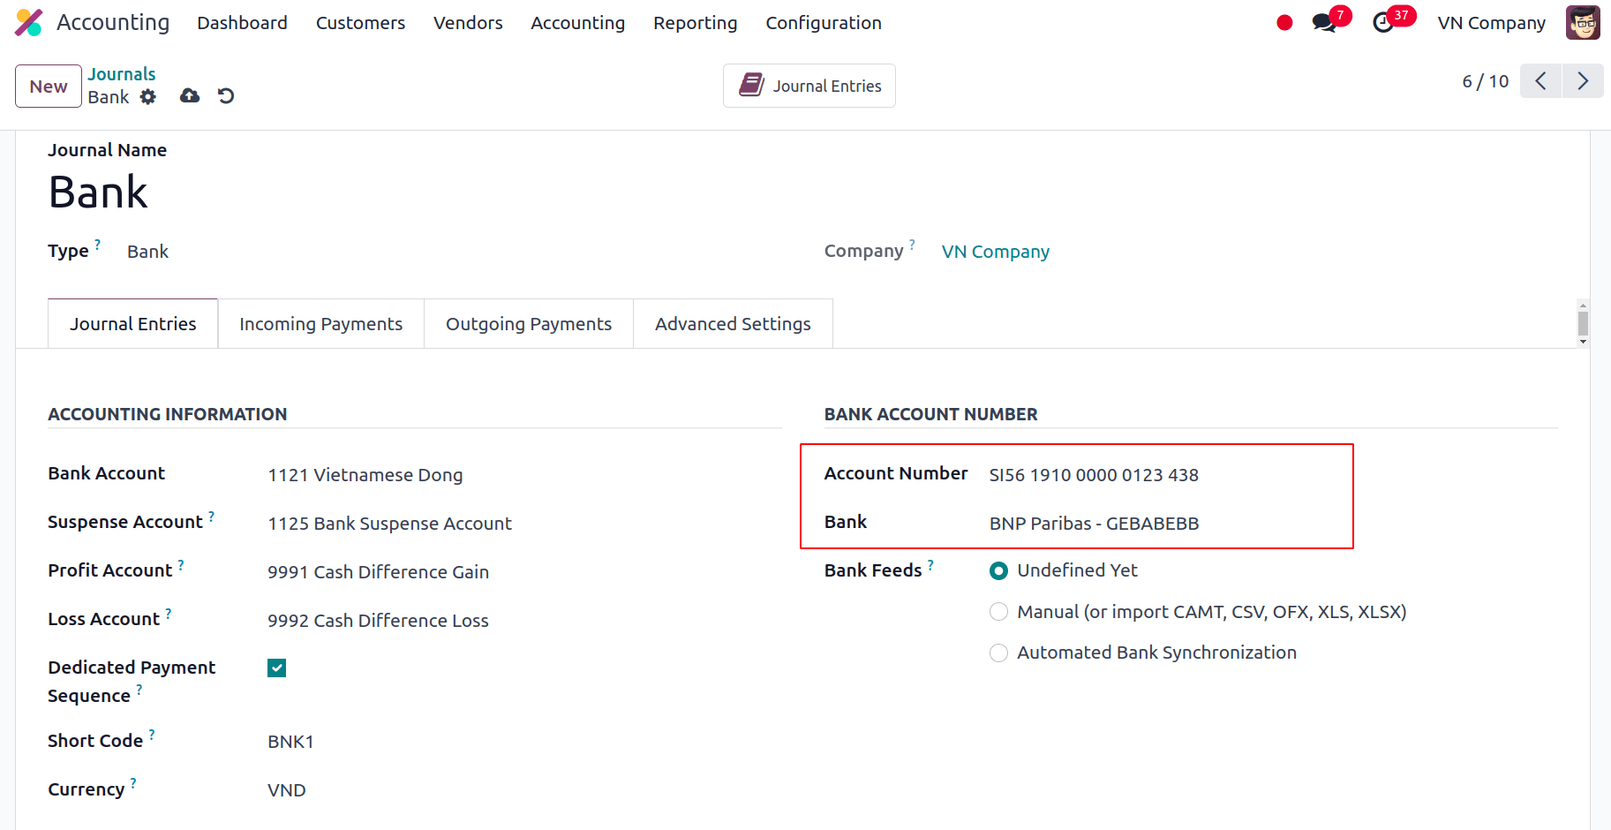Expand the VN Company switcher menu
Image resolution: width=1611 pixels, height=830 pixels.
coord(1491,23)
